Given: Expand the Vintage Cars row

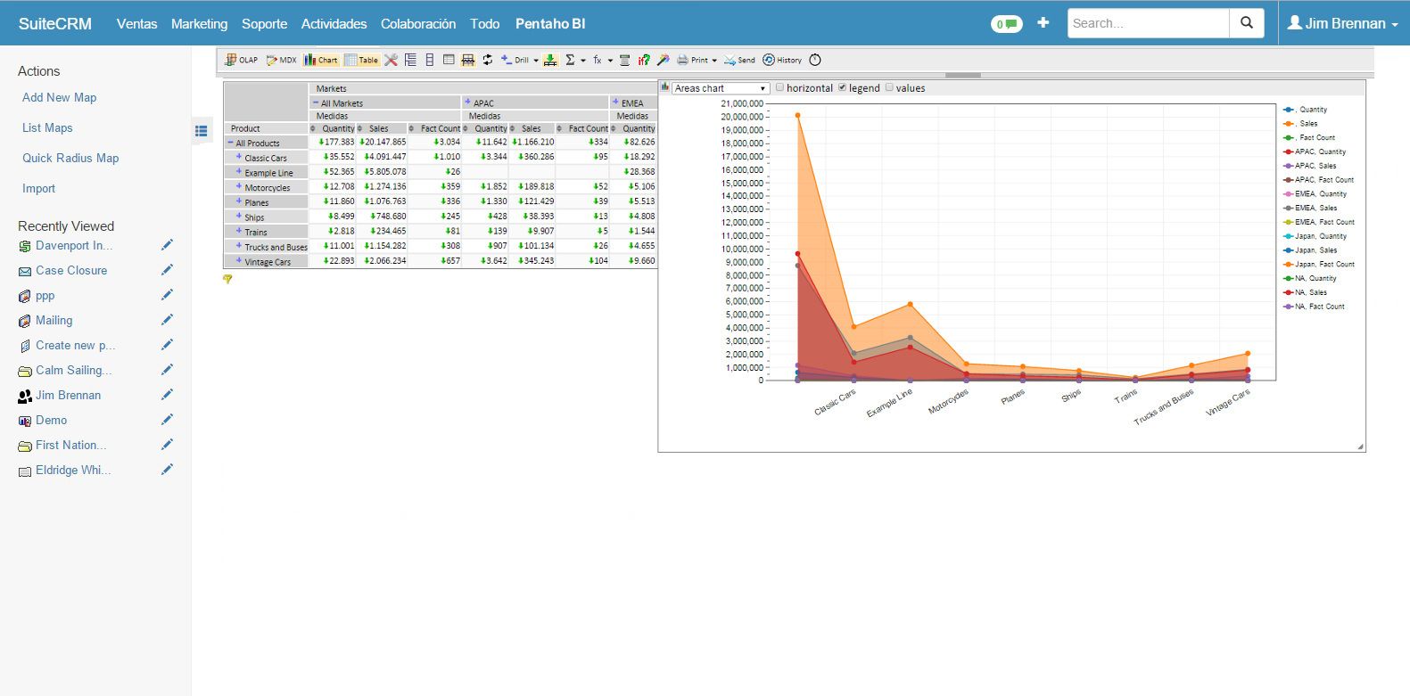Looking at the screenshot, I should pos(239,261).
